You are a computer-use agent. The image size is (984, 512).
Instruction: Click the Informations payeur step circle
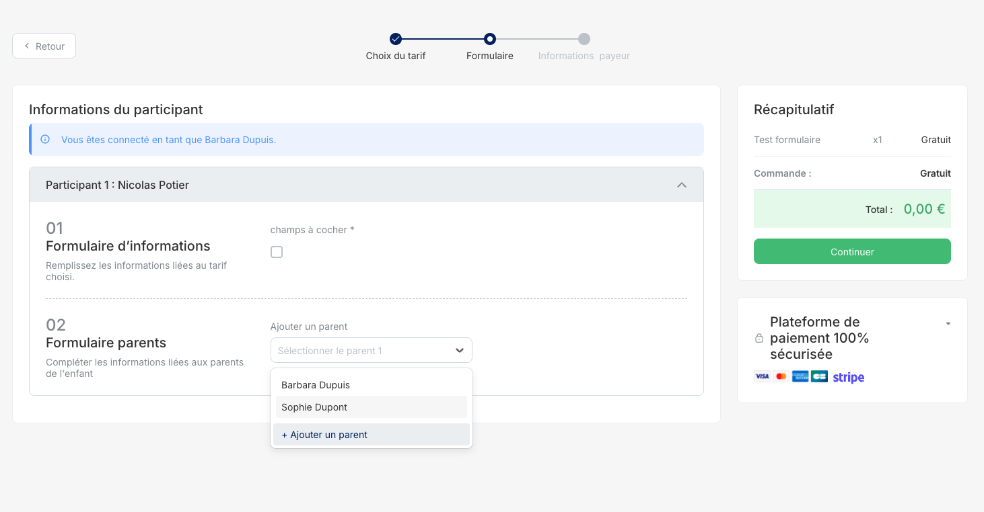(x=584, y=39)
